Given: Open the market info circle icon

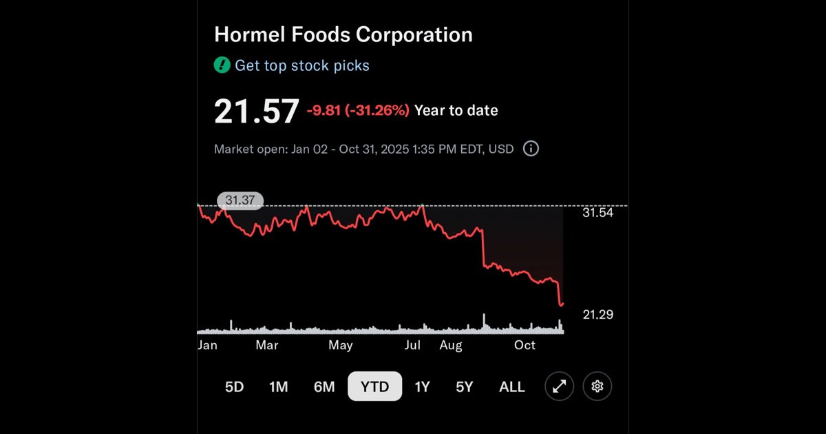Looking at the screenshot, I should coord(531,148).
